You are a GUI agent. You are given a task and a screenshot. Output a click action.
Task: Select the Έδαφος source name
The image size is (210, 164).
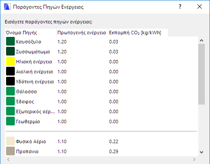coord(25,102)
